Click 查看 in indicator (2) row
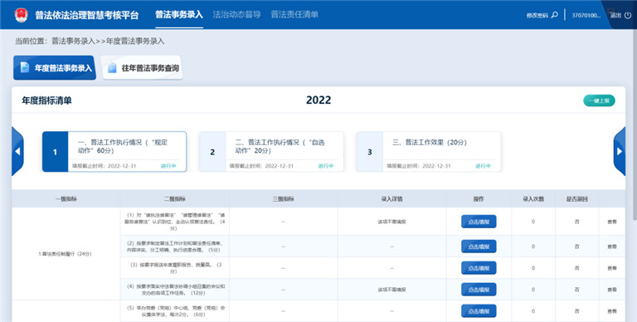Screen dimensions: 637x322 (x=612, y=246)
